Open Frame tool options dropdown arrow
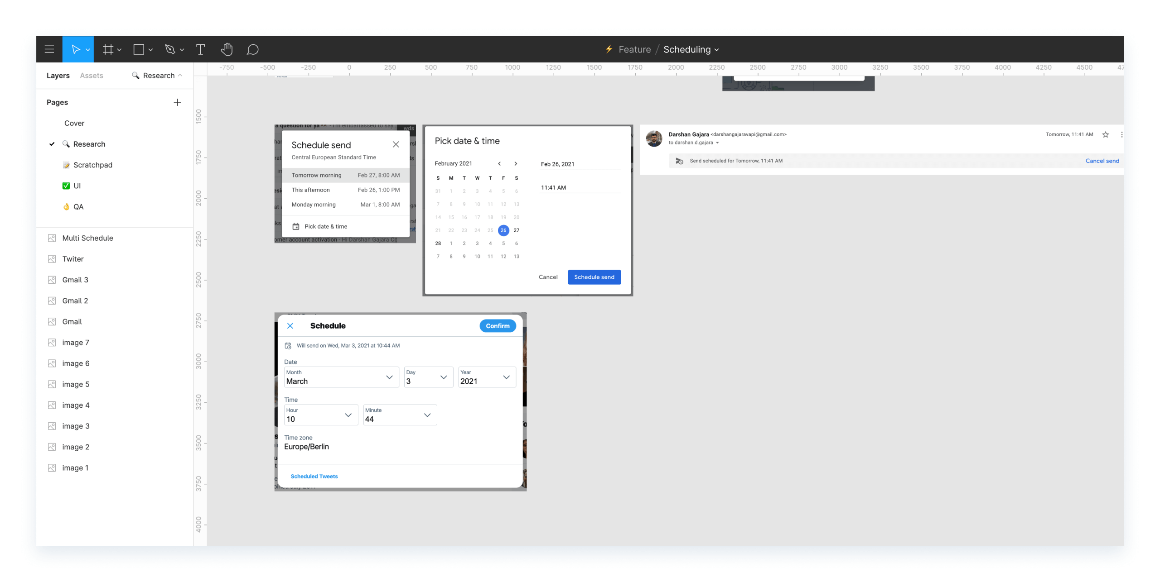 [119, 50]
